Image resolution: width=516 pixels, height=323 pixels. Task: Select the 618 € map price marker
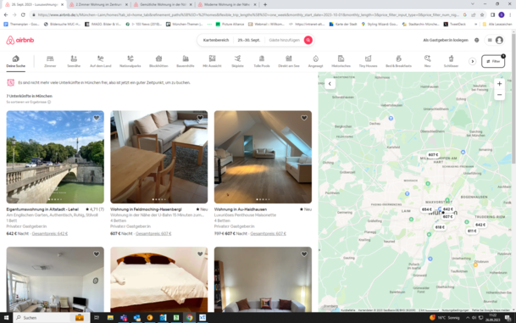point(440,227)
